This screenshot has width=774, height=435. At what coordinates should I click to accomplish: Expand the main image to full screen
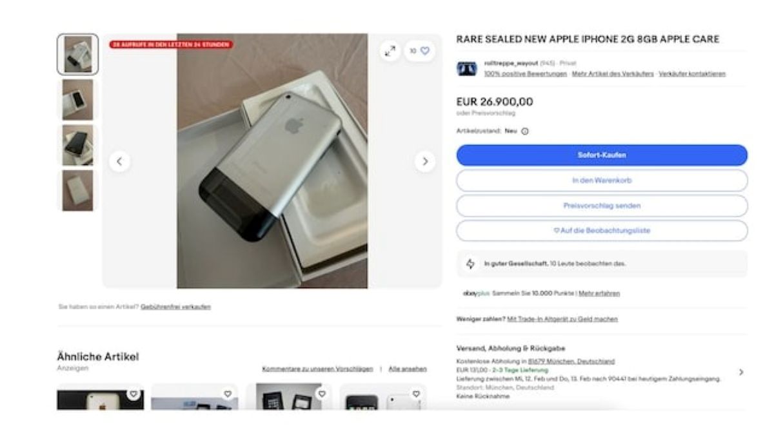390,52
